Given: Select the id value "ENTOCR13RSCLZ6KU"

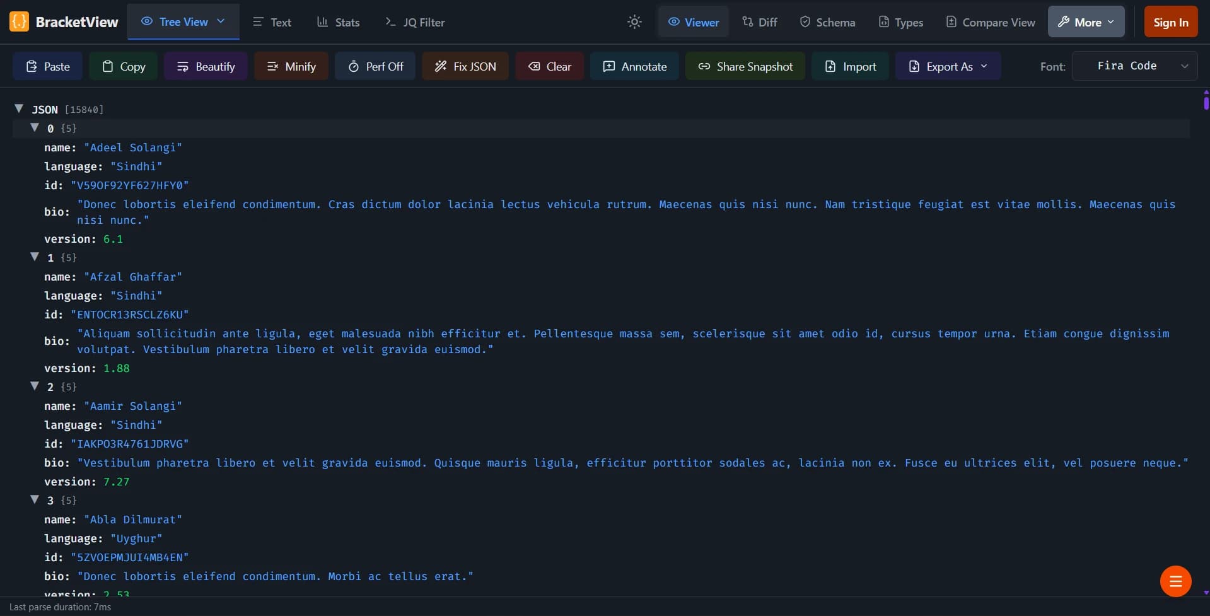Looking at the screenshot, I should point(130,315).
